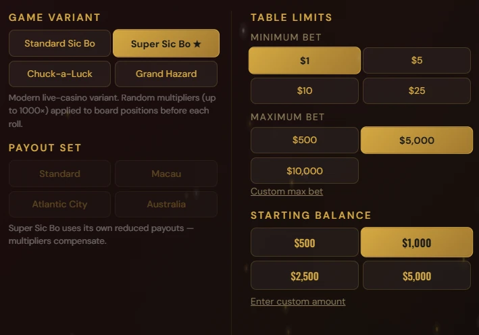Set minimum bet to $5

(x=417, y=61)
